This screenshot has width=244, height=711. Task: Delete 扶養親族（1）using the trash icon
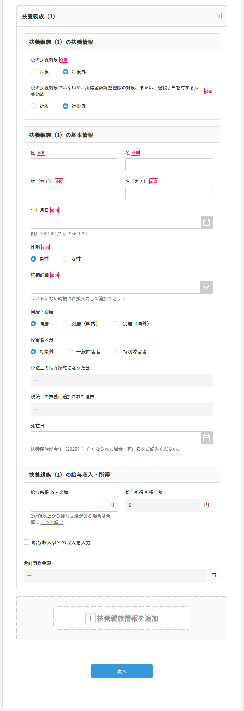[x=219, y=16]
